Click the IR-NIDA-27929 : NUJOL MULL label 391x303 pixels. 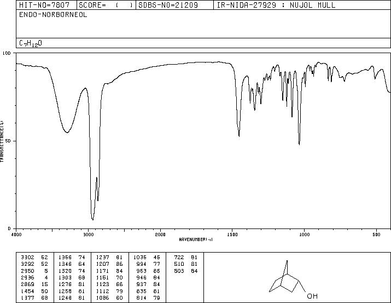(x=276, y=5)
